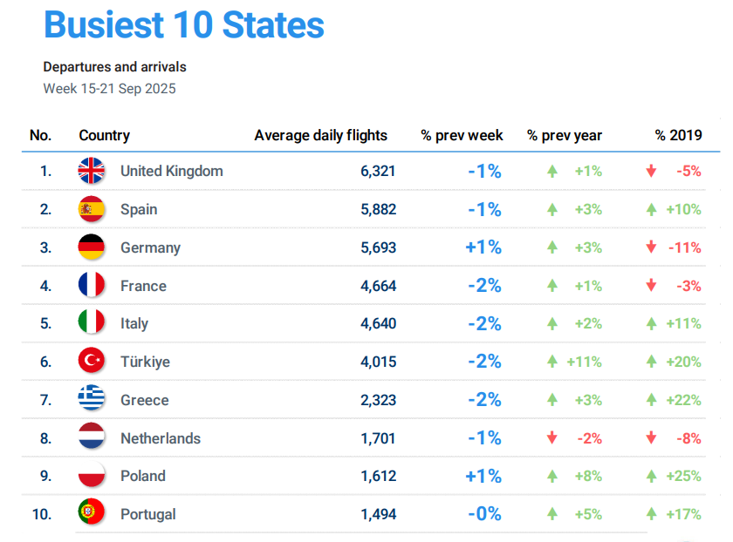The image size is (733, 542).
Task: Click the Netherlands country name
Action: pyautogui.click(x=161, y=438)
